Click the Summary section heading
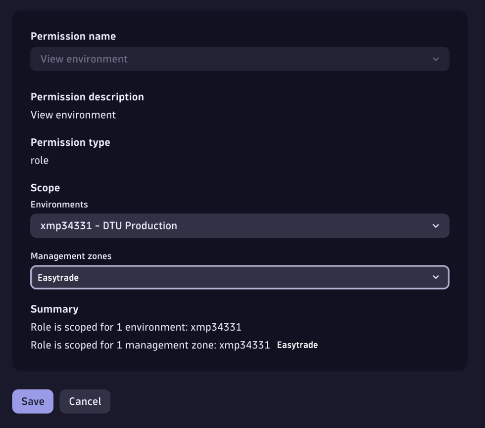The height and width of the screenshot is (428, 485). pyautogui.click(x=54, y=309)
